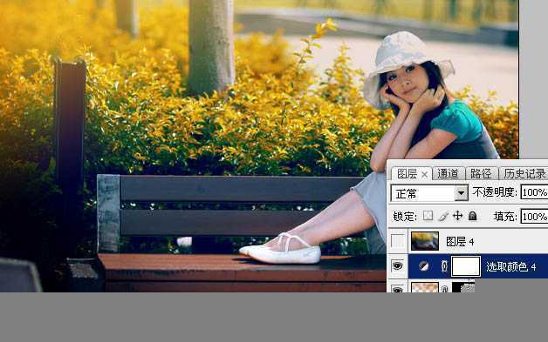
Task: Select the 图层 4 layer thumbnail
Action: click(425, 241)
